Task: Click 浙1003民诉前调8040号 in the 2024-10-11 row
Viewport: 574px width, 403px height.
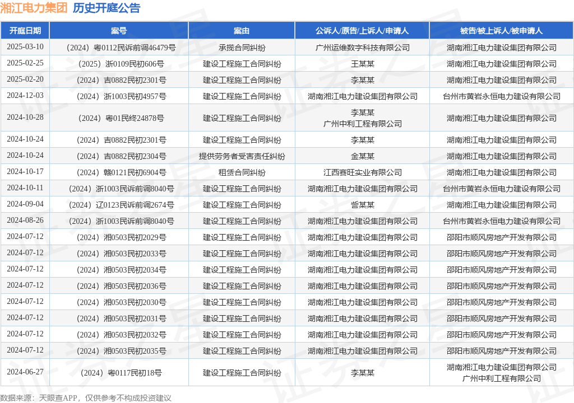Action: pos(121,189)
